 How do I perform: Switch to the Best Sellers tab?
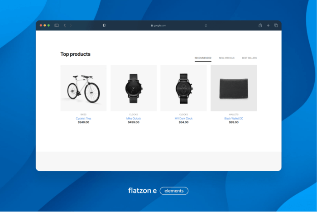[249, 58]
